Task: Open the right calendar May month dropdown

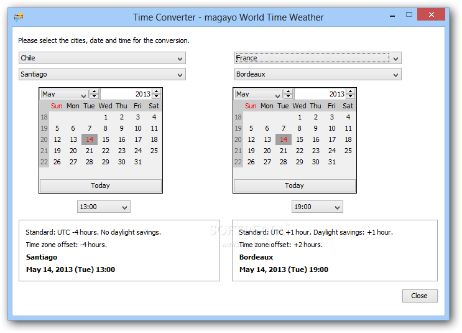Action: [x=259, y=94]
